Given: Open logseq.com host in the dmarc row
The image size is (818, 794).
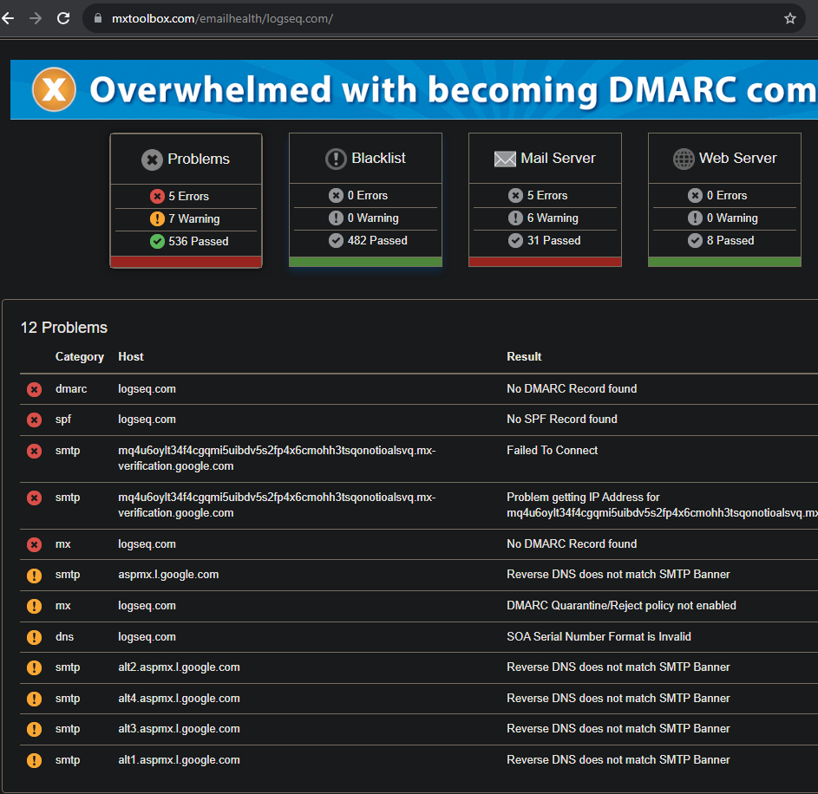Looking at the screenshot, I should 147,389.
